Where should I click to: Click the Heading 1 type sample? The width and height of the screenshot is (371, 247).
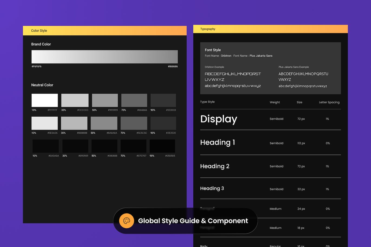[217, 143]
